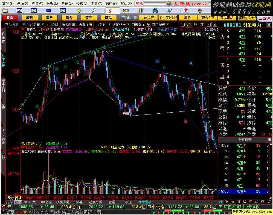
Task: Close the 明星电力 quote panel
Action: [269, 25]
